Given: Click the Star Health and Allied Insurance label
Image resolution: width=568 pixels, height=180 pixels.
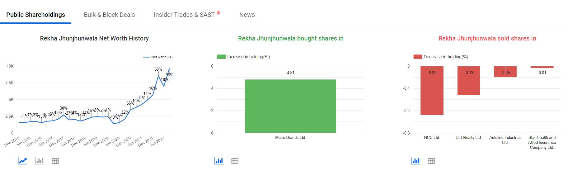Looking at the screenshot, I should tap(542, 142).
